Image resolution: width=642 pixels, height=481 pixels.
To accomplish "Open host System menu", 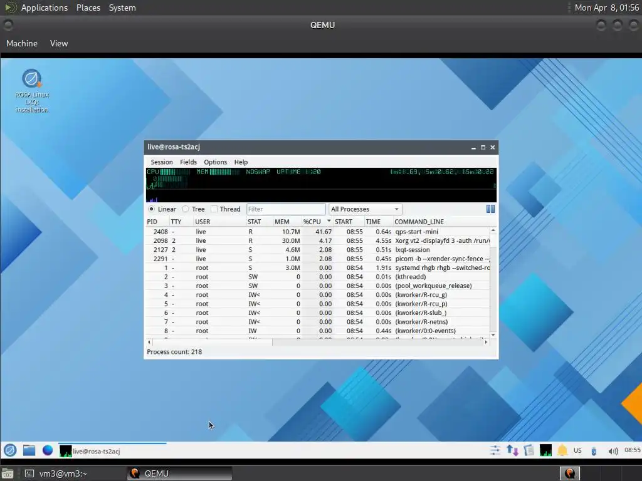I will pyautogui.click(x=122, y=8).
